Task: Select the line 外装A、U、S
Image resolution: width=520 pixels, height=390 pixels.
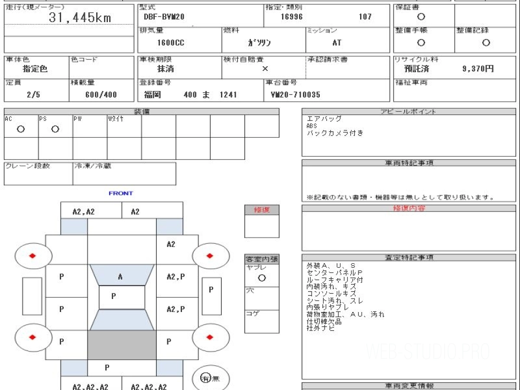Action: tap(331, 266)
